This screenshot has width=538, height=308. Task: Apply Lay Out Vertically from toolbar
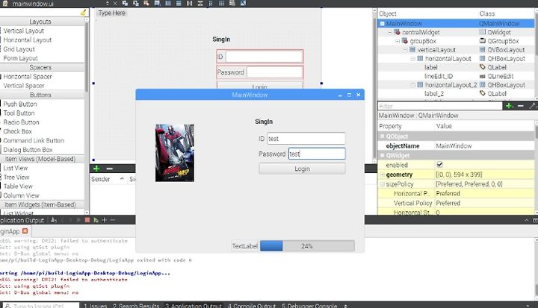(x=179, y=3)
